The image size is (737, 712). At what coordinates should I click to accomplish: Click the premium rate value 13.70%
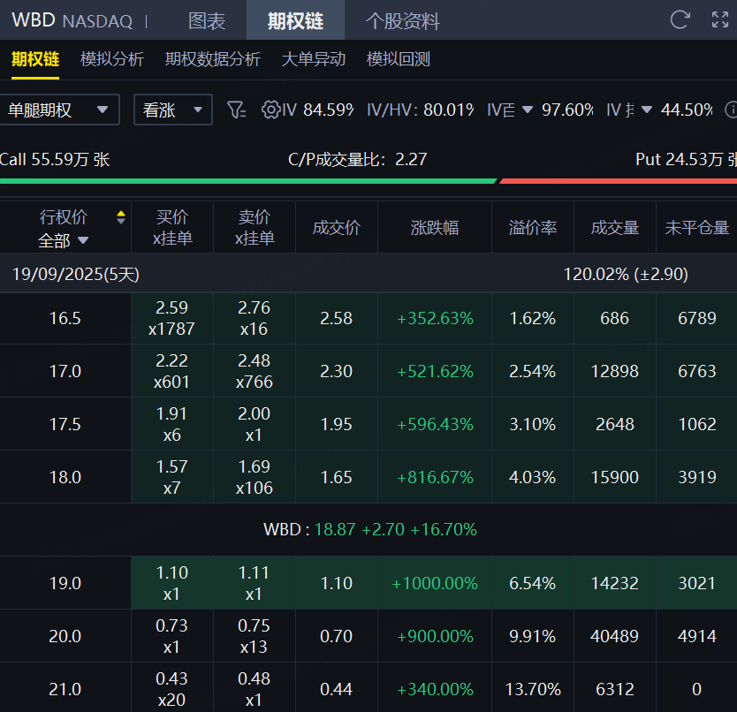click(533, 689)
